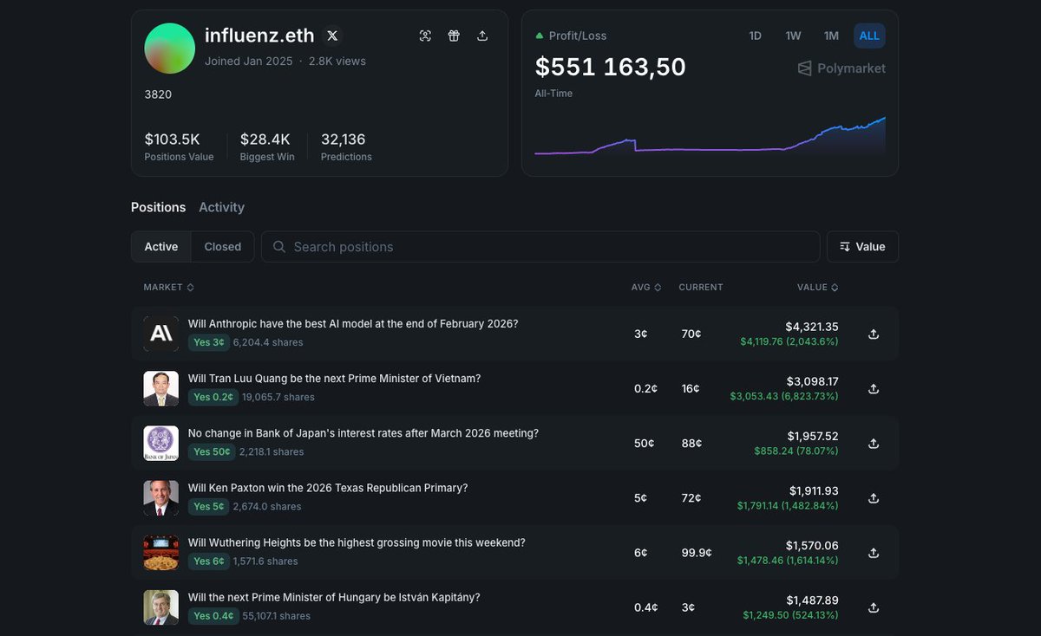Open the Tran Luu Quang Prime Minister market
This screenshot has height=636, width=1041.
pos(334,378)
